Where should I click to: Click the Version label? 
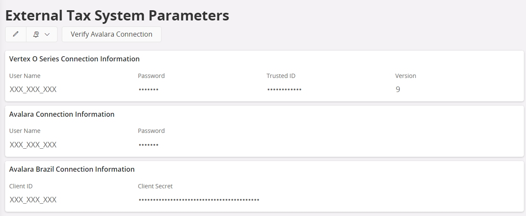[405, 76]
